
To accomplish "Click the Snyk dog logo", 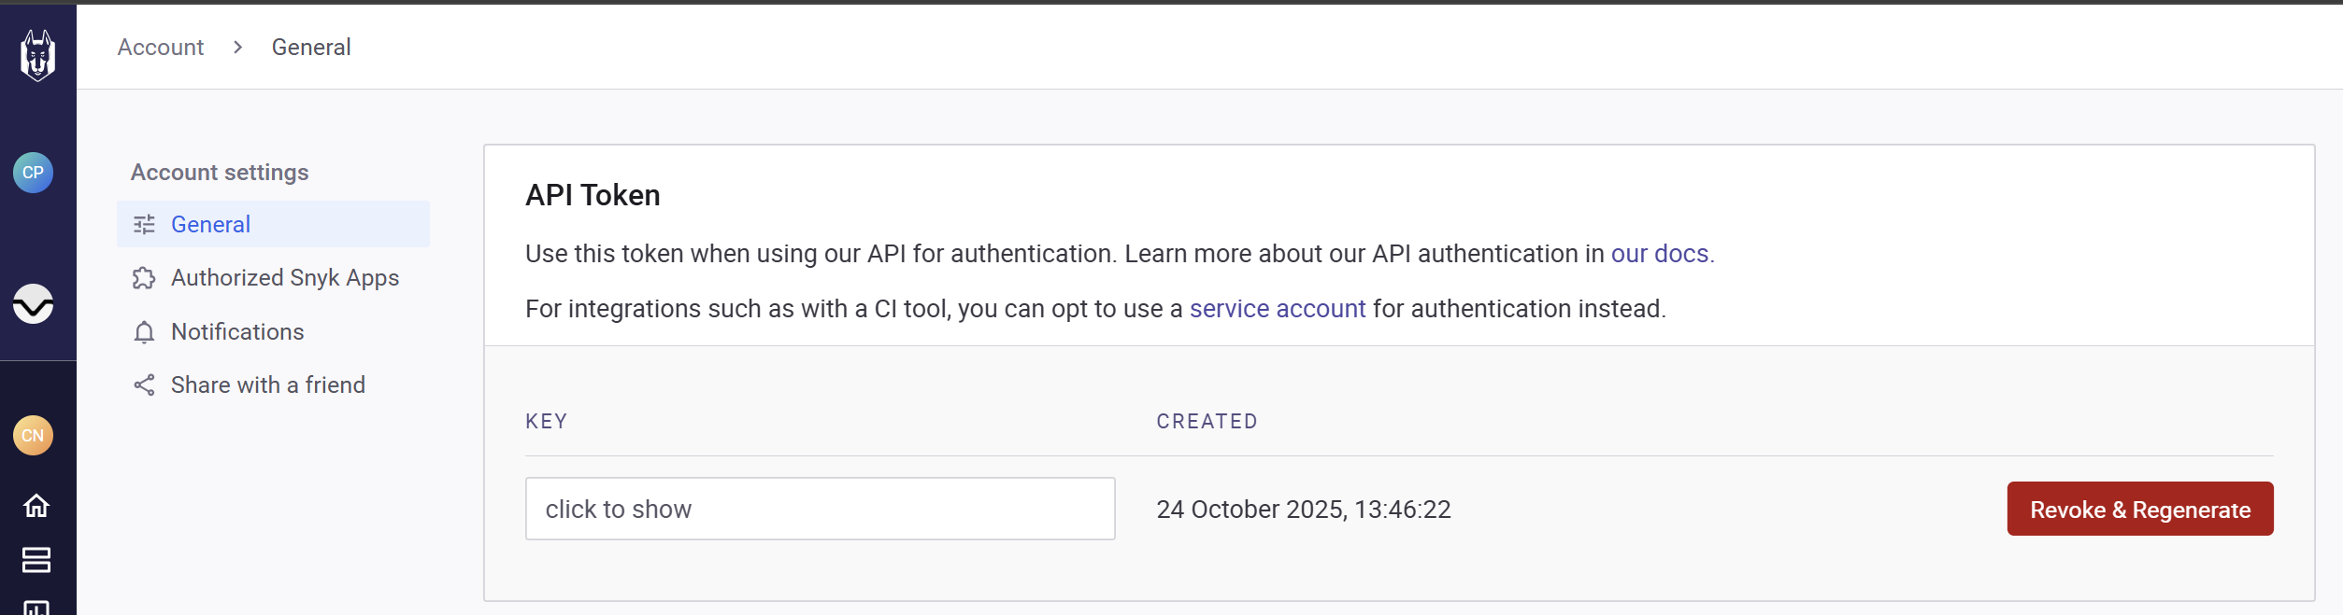I will click(37, 55).
